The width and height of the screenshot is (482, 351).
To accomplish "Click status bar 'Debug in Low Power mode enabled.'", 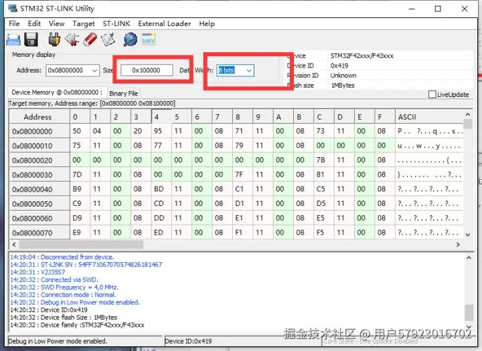I will pyautogui.click(x=58, y=341).
